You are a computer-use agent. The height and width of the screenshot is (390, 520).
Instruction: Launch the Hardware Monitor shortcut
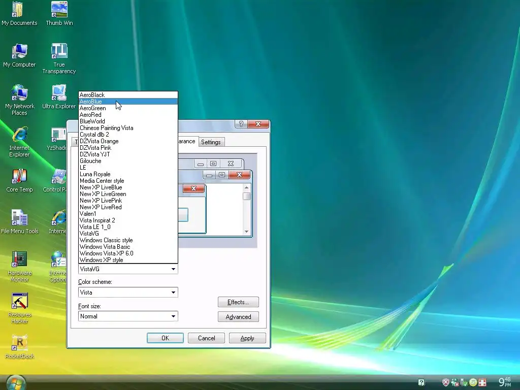19,267
